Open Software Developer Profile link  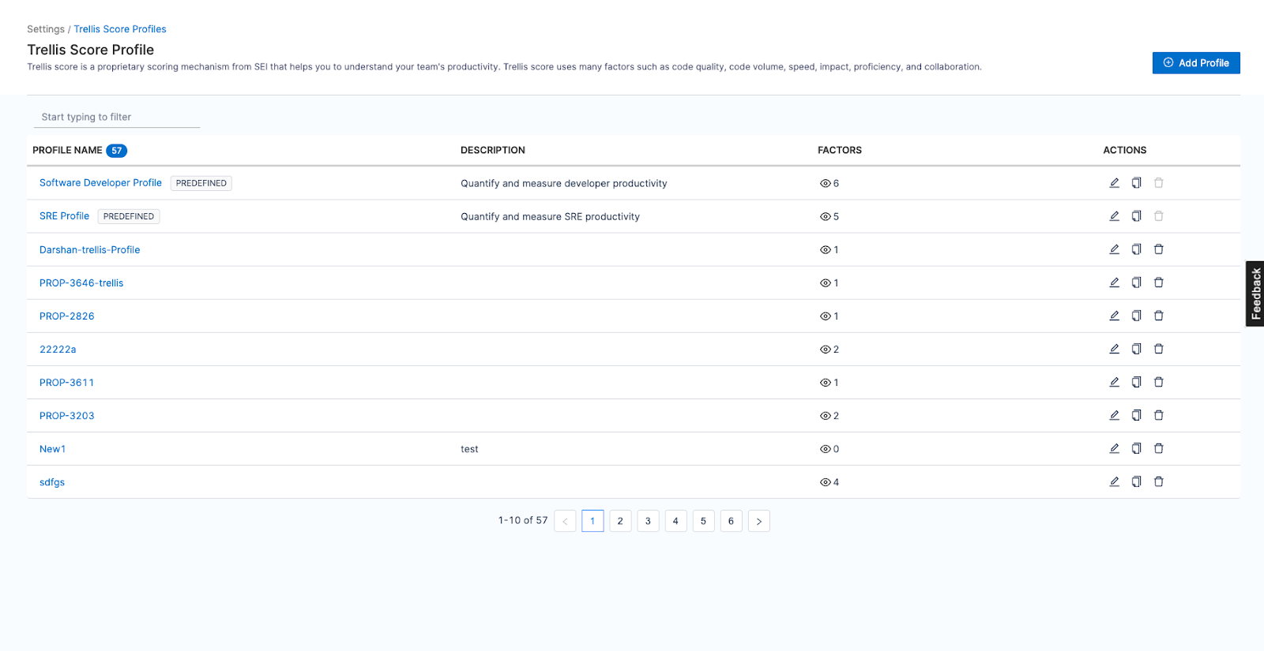pyautogui.click(x=100, y=183)
